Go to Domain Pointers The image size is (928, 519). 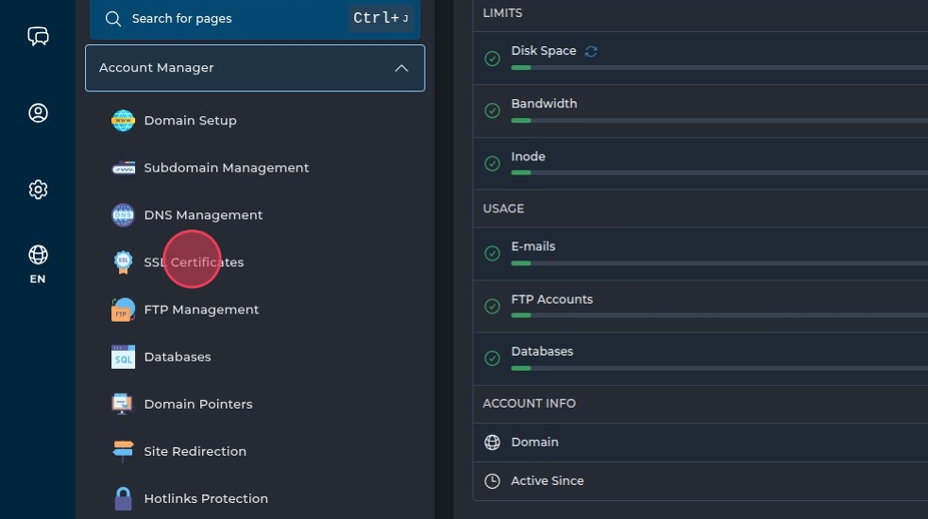coord(197,404)
